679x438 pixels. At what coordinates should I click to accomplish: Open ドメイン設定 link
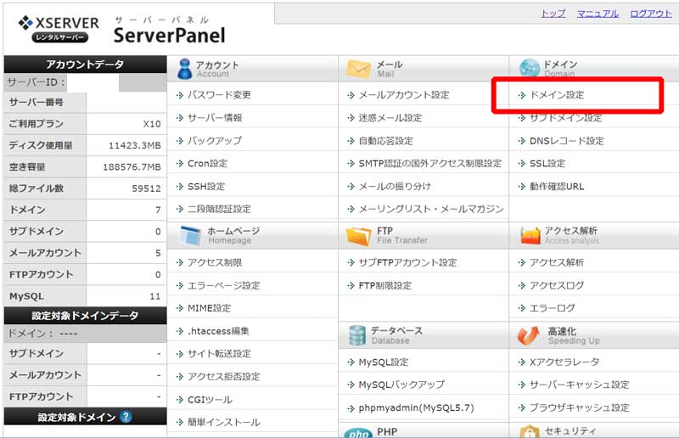pyautogui.click(x=556, y=95)
